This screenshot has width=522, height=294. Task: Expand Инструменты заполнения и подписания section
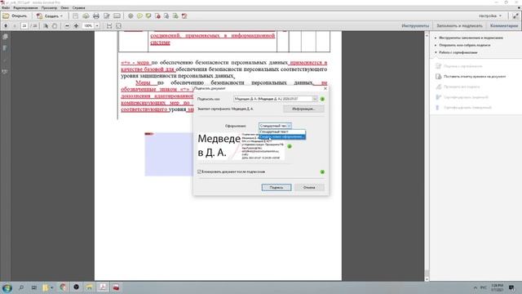point(469,38)
